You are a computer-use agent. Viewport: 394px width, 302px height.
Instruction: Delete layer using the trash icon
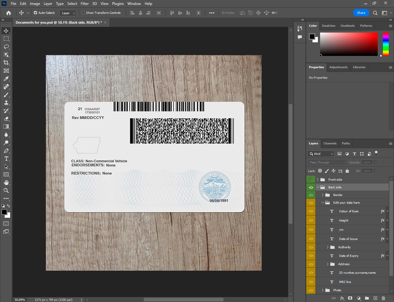383,298
